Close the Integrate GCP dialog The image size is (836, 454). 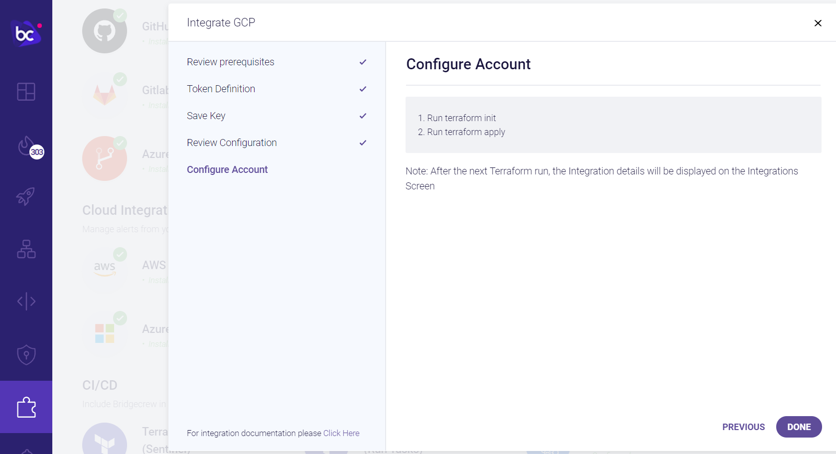click(x=818, y=23)
